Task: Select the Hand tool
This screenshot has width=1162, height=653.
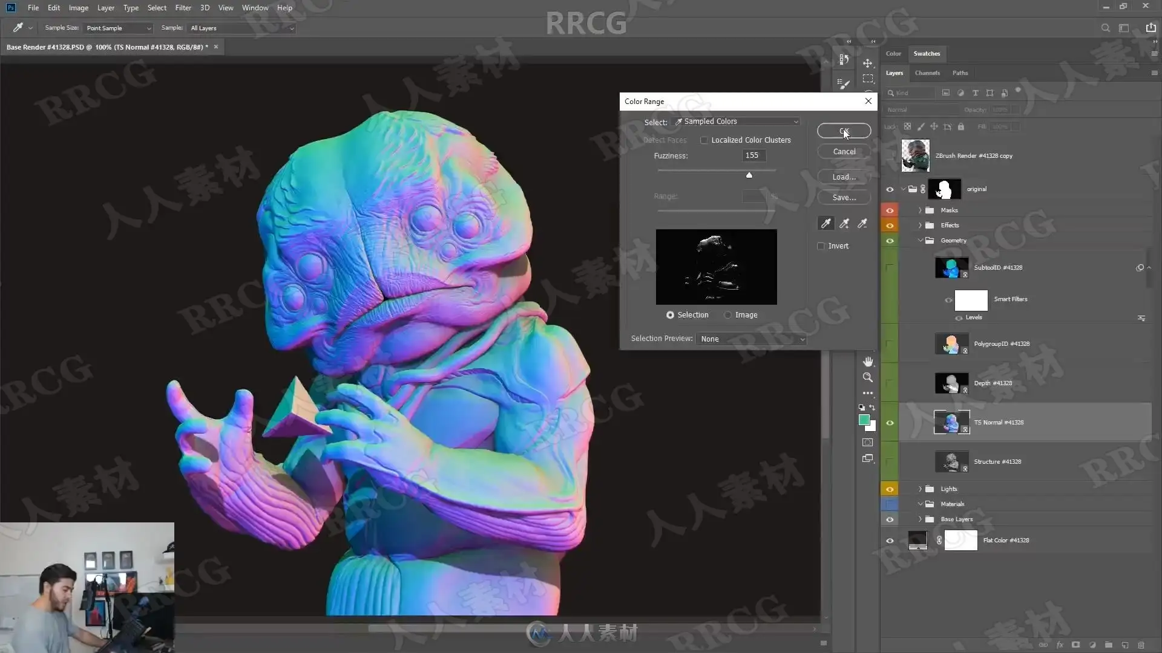Action: (868, 362)
